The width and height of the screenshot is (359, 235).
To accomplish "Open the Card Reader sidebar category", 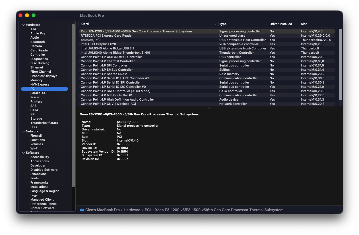I will [40, 50].
